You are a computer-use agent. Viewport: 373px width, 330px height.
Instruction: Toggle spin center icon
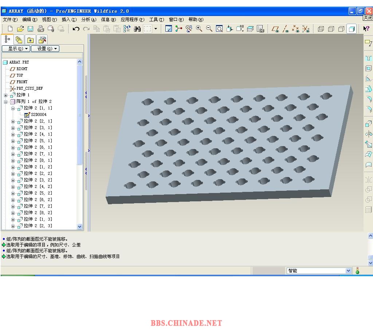178,29
